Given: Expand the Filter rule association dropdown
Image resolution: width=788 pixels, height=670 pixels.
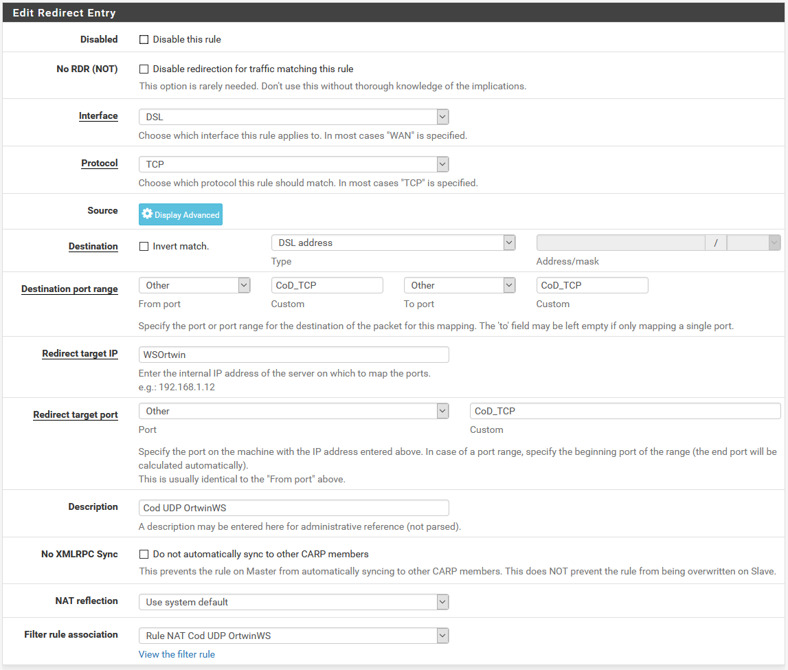Looking at the screenshot, I should point(293,636).
